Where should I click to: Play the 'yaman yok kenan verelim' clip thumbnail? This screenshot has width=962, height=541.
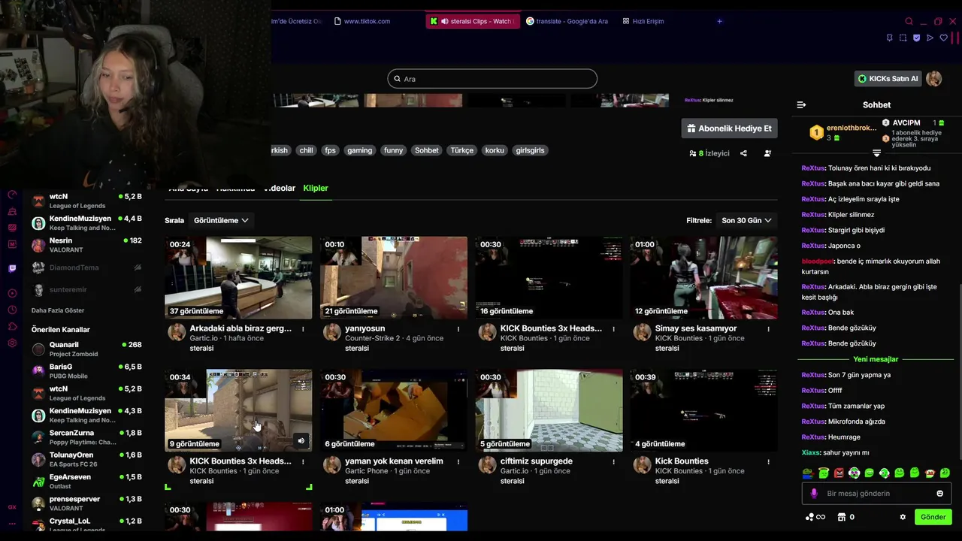pyautogui.click(x=394, y=410)
